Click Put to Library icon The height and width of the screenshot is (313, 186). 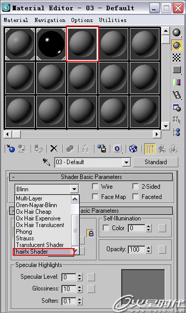(102, 148)
